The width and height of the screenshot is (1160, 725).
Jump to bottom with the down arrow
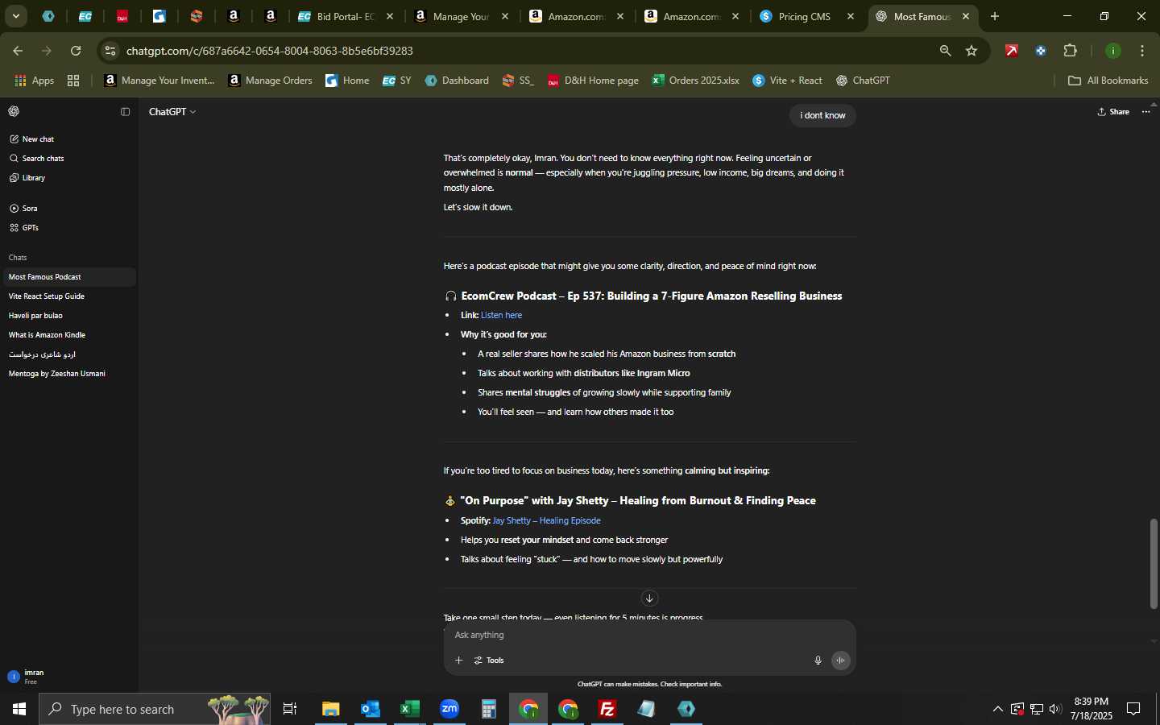(x=649, y=598)
